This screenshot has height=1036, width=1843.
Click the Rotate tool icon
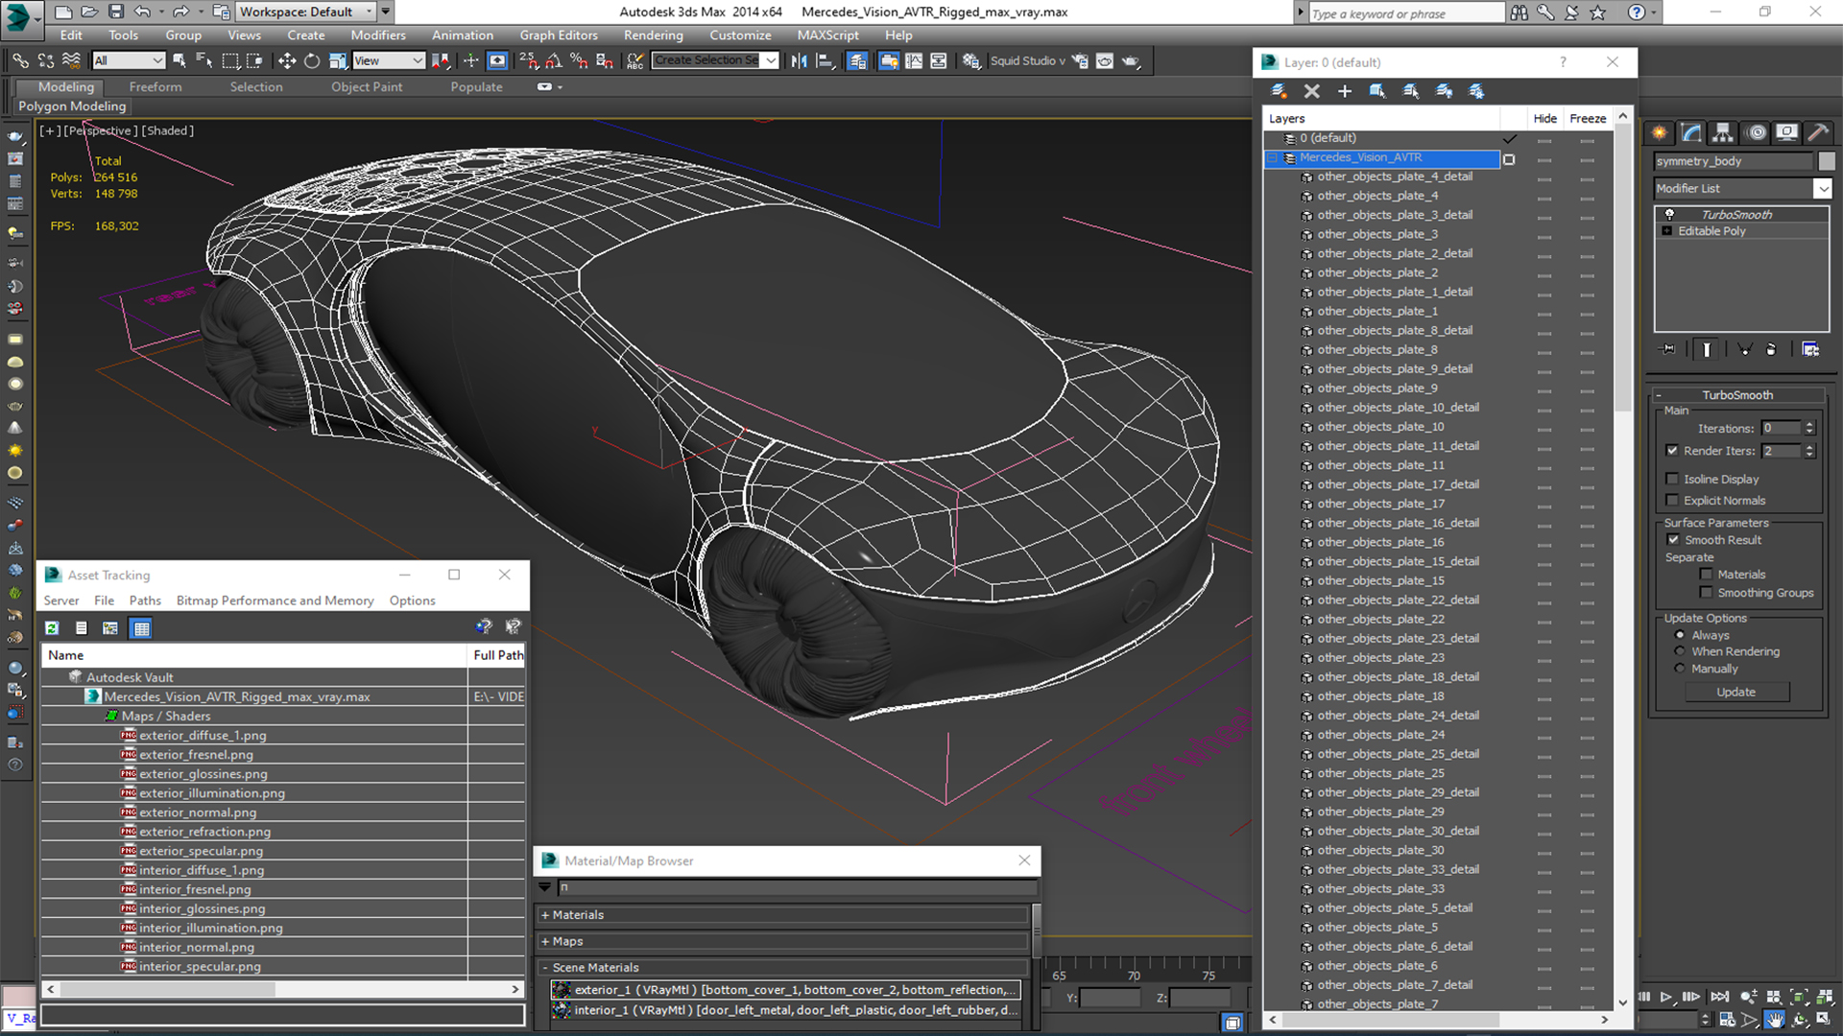coord(312,60)
